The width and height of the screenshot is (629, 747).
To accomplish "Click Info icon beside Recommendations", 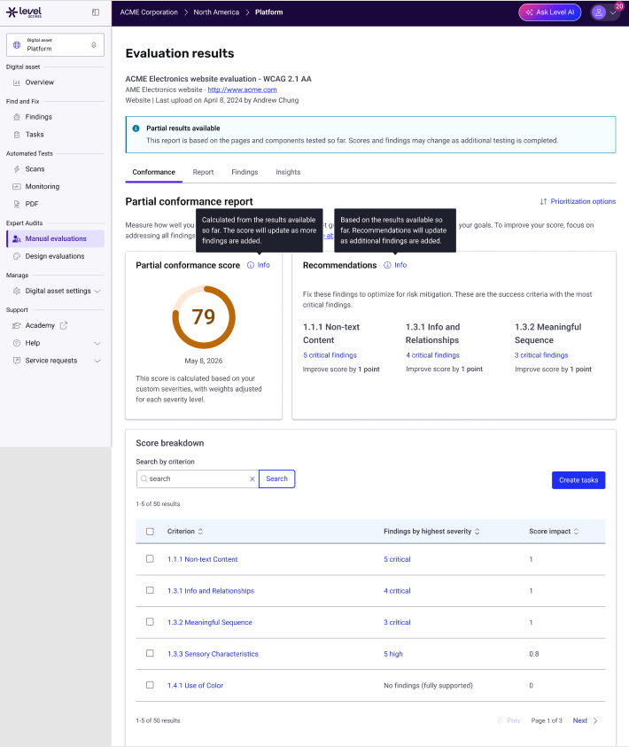I will [388, 265].
